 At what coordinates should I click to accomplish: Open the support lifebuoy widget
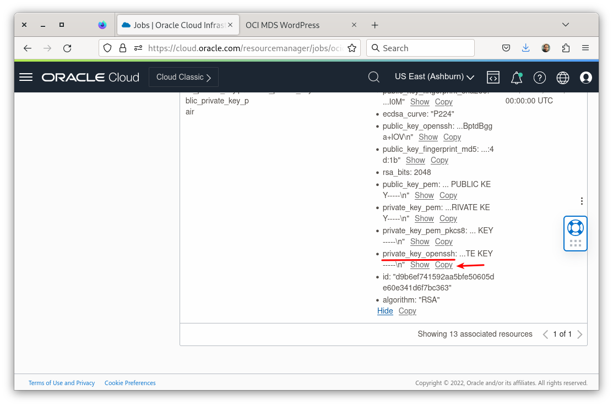576,233
